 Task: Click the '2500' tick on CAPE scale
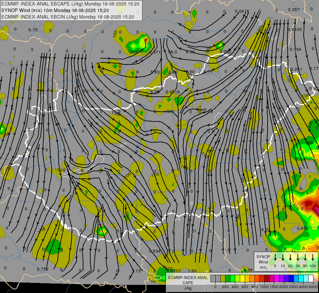[294, 287]
